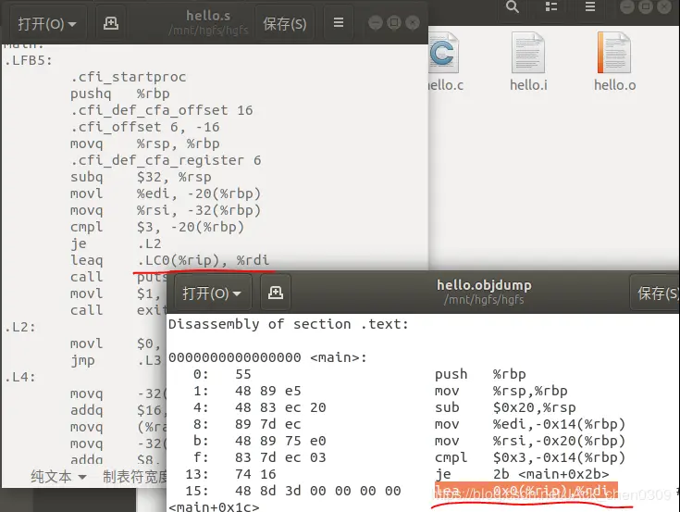The height and width of the screenshot is (512, 680).
Task: Click 'movq %rsp, %rbp' line
Action: click(x=145, y=144)
